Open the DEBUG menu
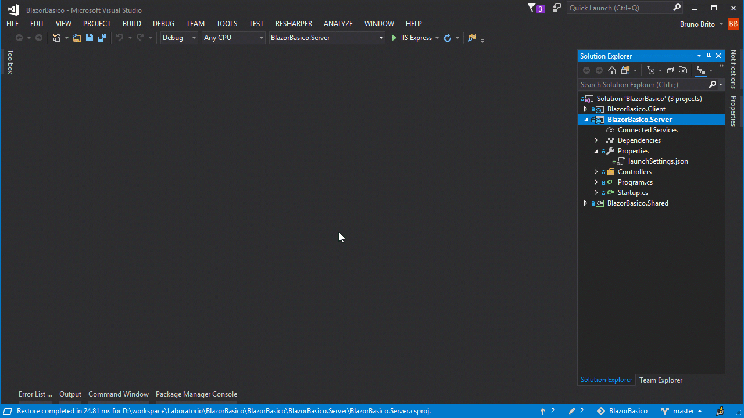Screen dimensions: 744x418 tap(163, 24)
